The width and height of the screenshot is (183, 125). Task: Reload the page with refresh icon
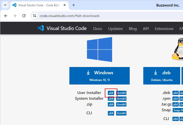[24, 16]
